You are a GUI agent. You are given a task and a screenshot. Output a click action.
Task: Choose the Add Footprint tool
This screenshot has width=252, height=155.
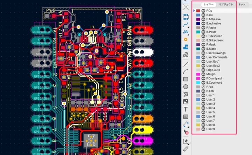pos(186,16)
